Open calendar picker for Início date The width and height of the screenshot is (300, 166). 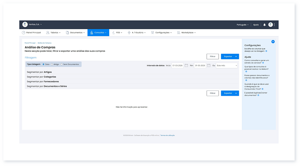pos(186,65)
